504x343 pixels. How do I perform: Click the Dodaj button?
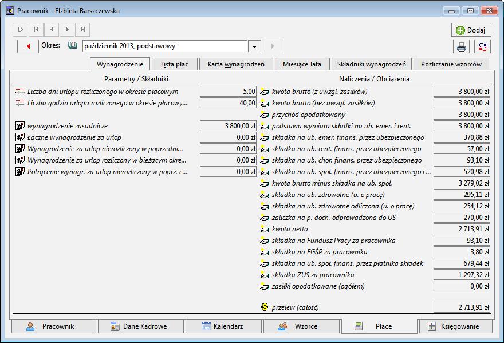pyautogui.click(x=471, y=30)
